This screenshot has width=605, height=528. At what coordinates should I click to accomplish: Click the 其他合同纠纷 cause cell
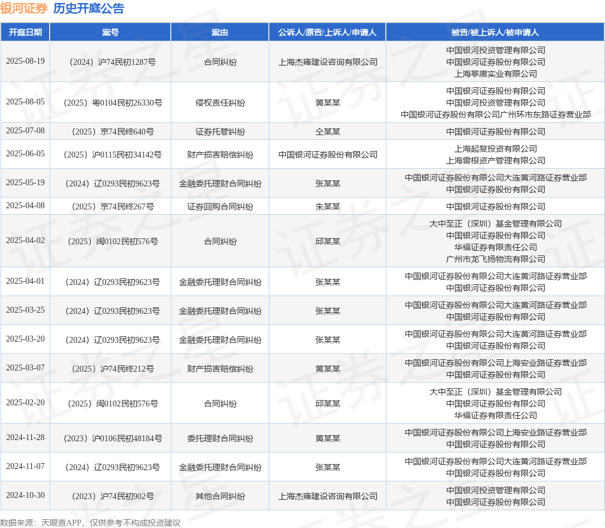220,496
